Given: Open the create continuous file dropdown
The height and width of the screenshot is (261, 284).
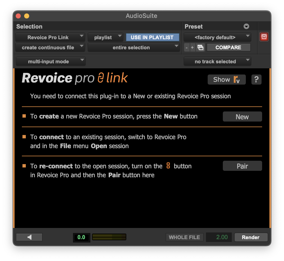Looking at the screenshot, I should point(50,48).
